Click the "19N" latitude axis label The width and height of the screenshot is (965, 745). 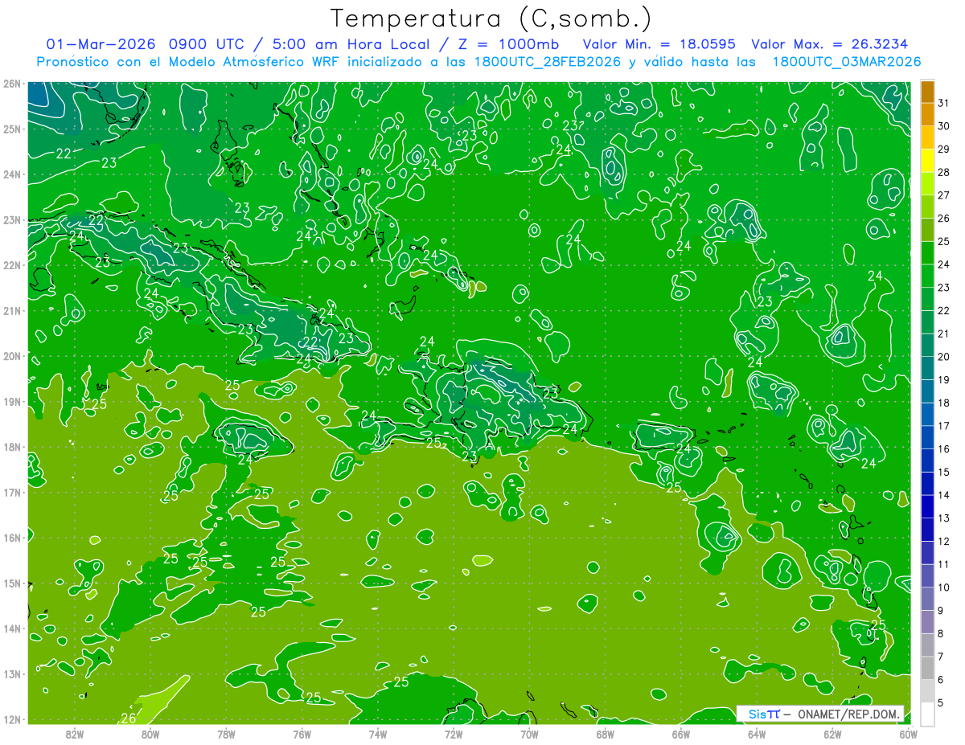click(x=11, y=401)
